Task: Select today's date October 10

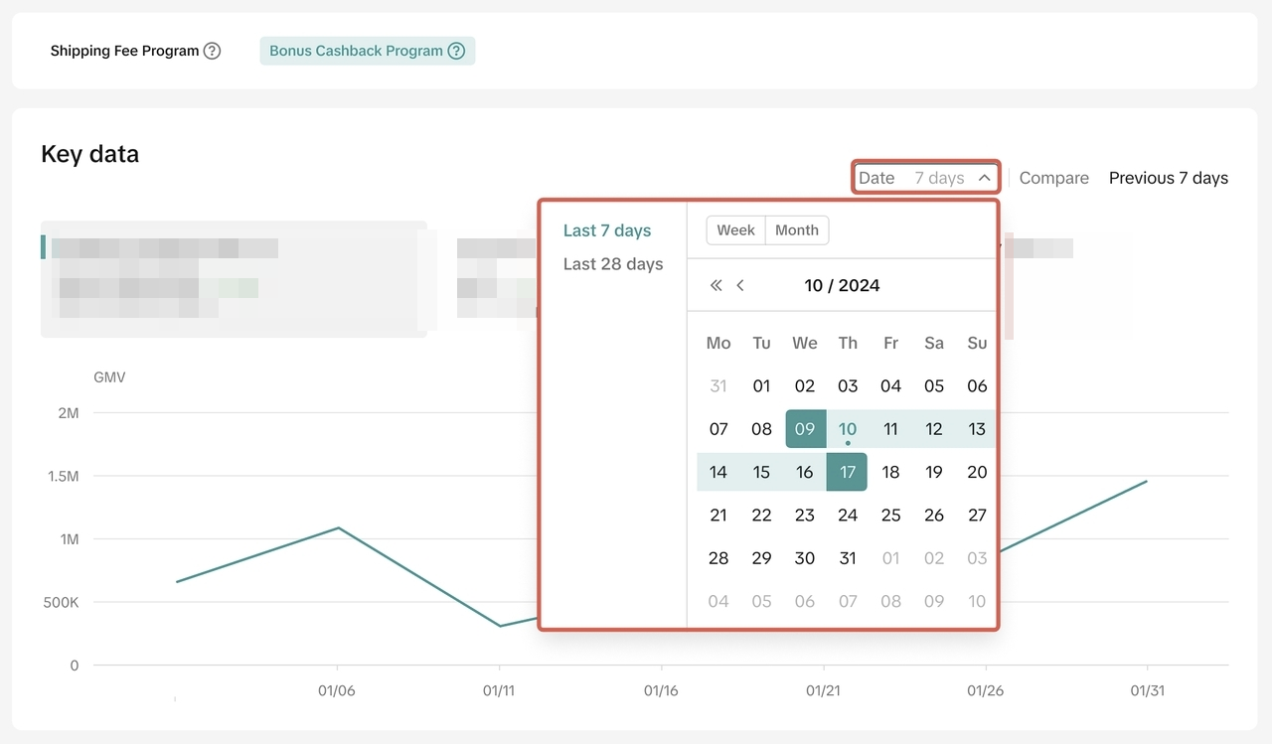Action: coord(848,429)
